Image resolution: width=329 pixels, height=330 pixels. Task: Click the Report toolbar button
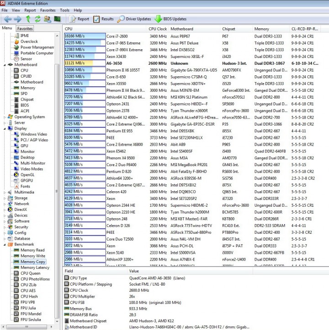pos(79,19)
